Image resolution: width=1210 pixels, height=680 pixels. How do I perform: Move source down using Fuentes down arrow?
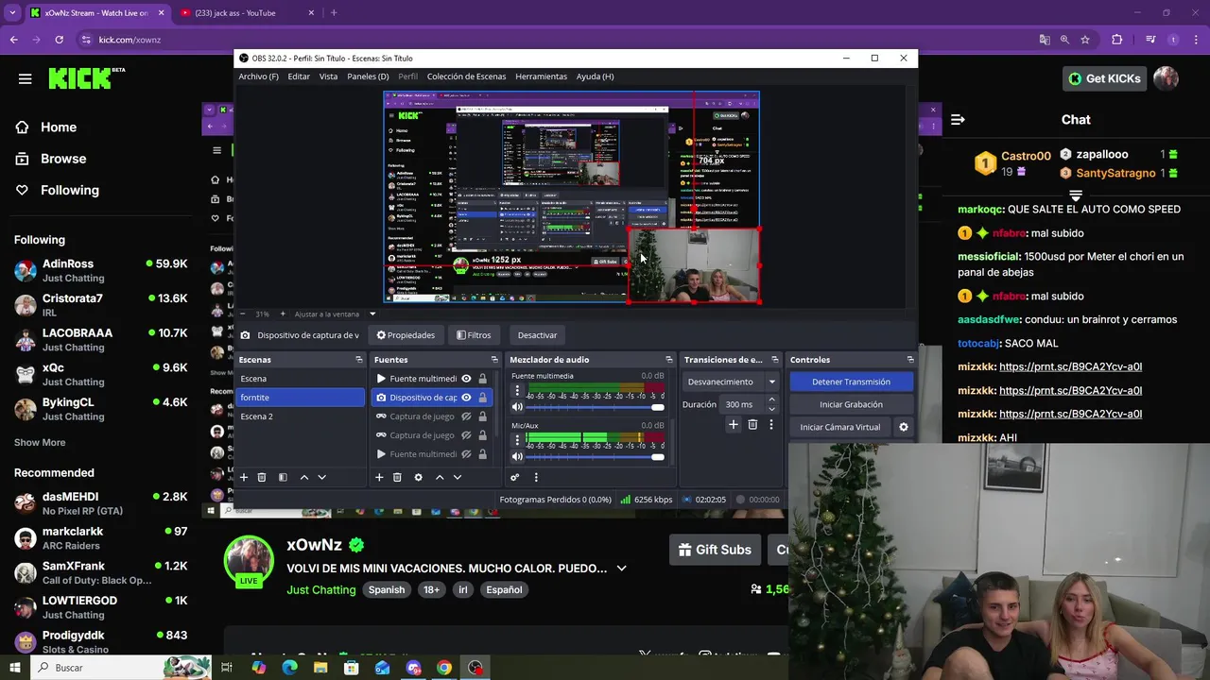(x=458, y=478)
